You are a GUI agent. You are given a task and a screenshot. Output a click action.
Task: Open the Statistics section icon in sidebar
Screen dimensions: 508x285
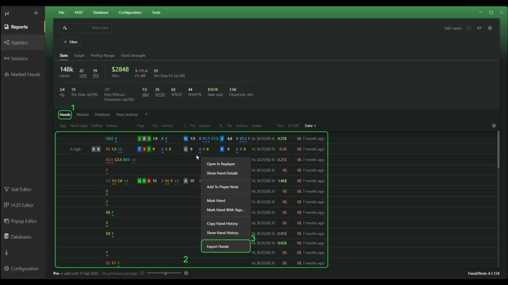pos(7,43)
